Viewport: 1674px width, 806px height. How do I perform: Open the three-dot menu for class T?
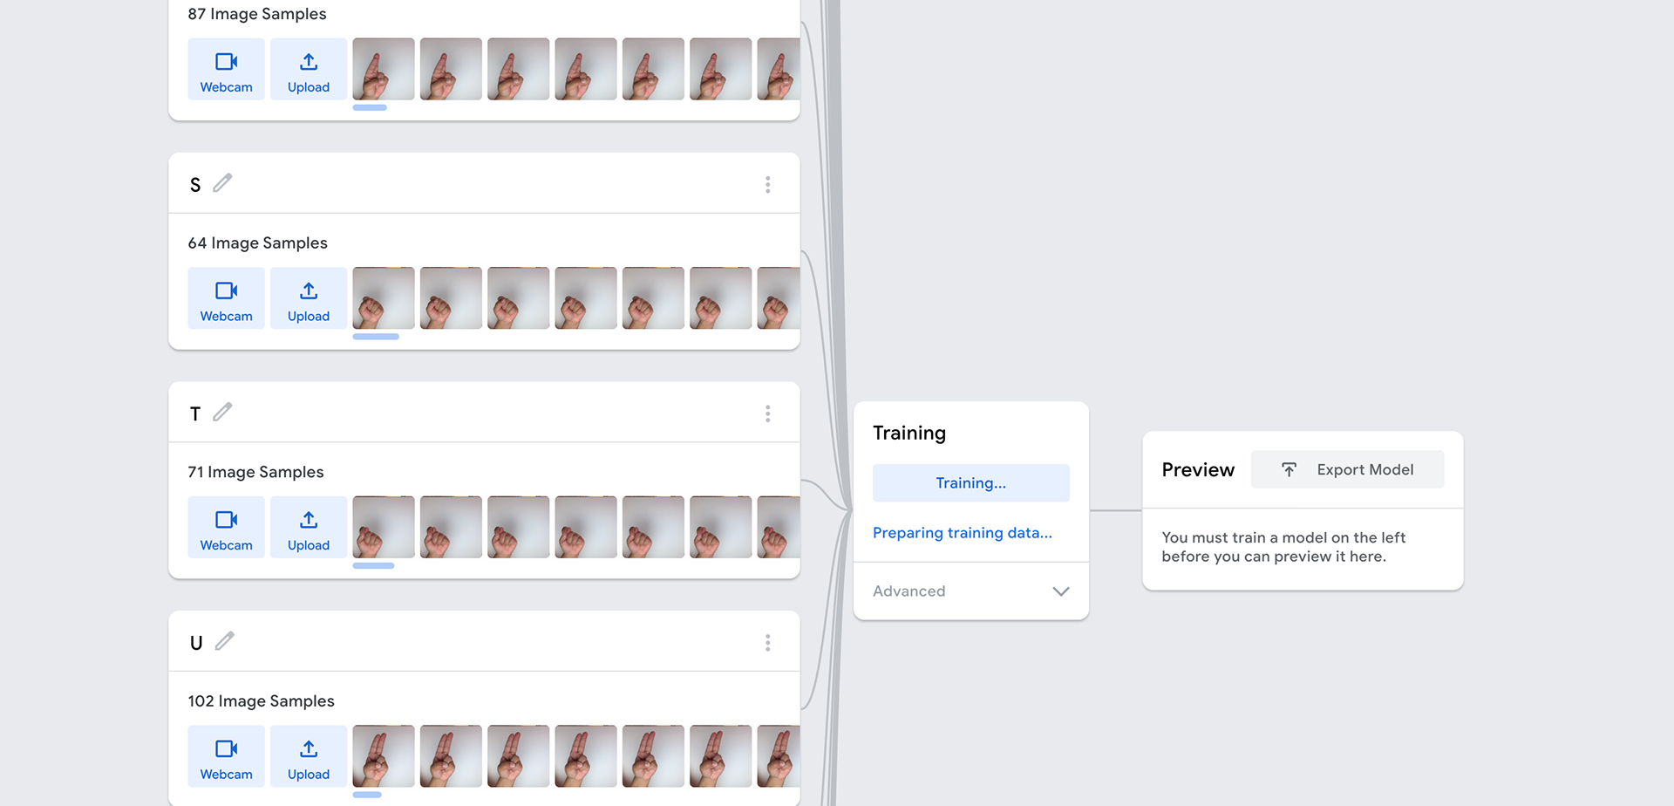[767, 413]
